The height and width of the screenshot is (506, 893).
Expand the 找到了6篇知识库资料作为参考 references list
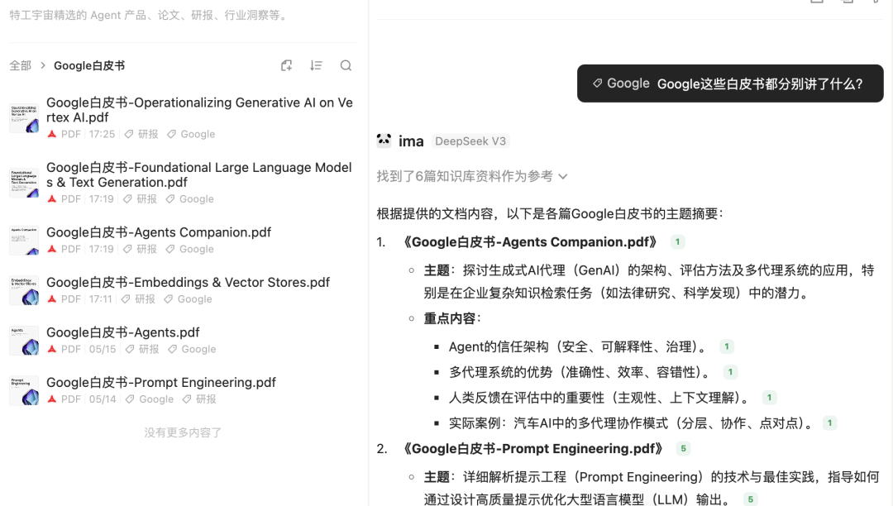472,176
